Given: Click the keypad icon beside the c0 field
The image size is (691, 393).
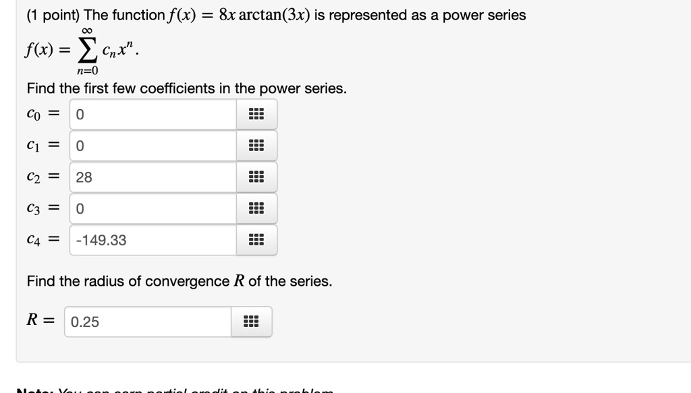Looking at the screenshot, I should point(256,114).
